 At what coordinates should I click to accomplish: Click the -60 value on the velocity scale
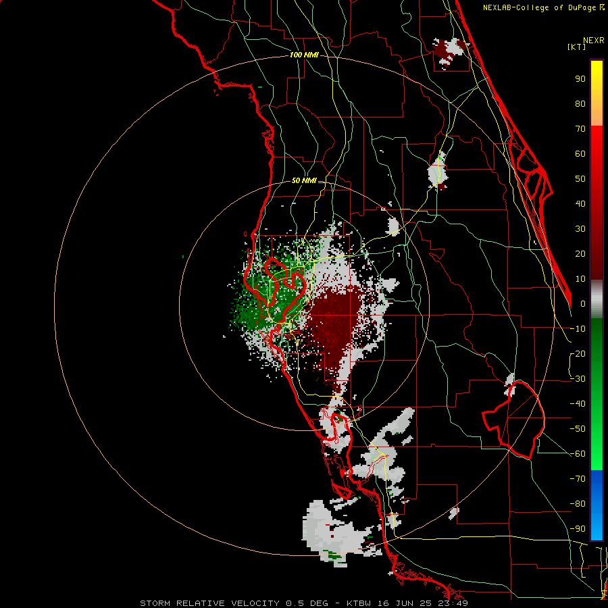[578, 454]
